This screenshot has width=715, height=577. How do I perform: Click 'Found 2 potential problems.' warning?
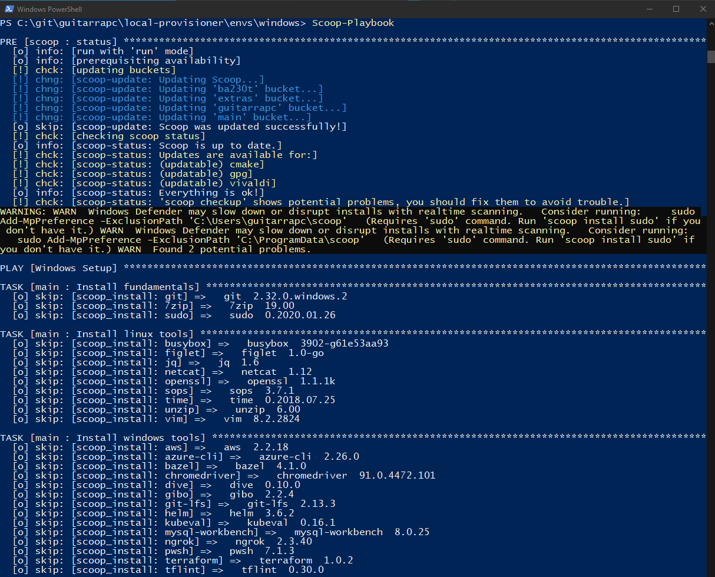[x=231, y=249]
